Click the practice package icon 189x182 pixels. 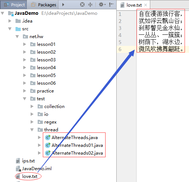(x=33, y=91)
